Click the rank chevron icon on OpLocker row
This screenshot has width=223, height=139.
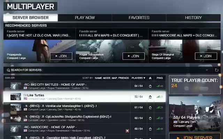150,118
